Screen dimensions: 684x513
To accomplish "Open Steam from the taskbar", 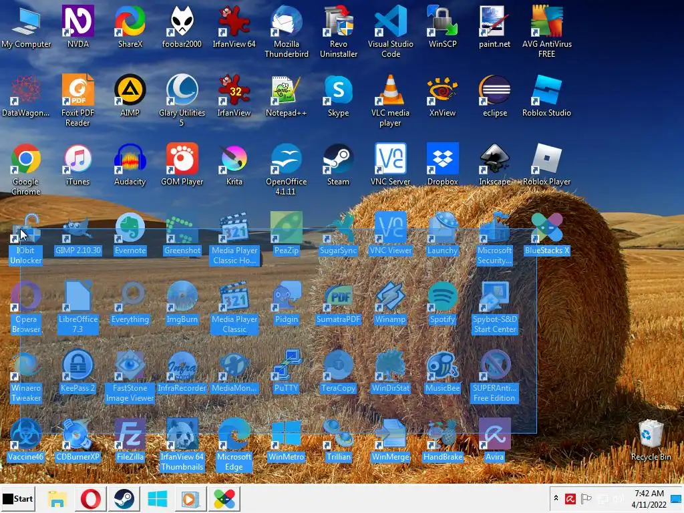I will click(124, 499).
